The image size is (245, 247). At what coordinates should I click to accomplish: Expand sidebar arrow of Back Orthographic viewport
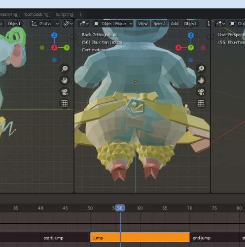coord(208,37)
